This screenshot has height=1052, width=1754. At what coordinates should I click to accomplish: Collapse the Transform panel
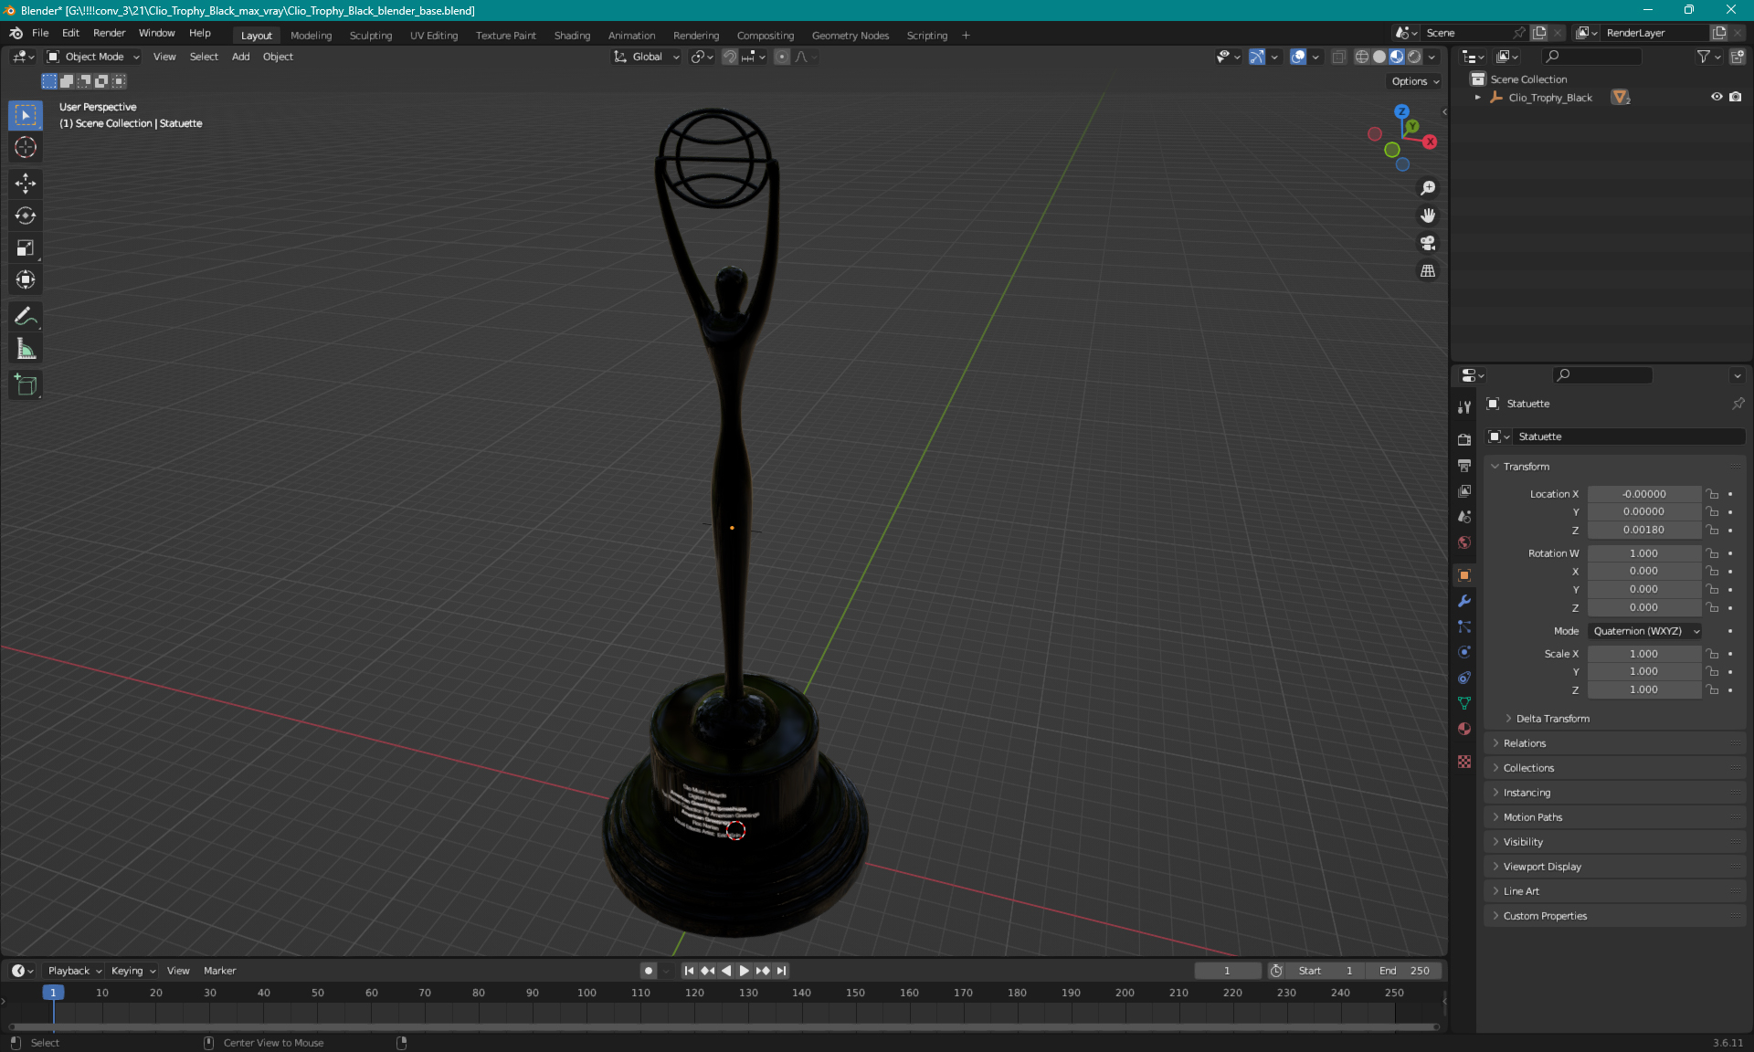(x=1526, y=467)
